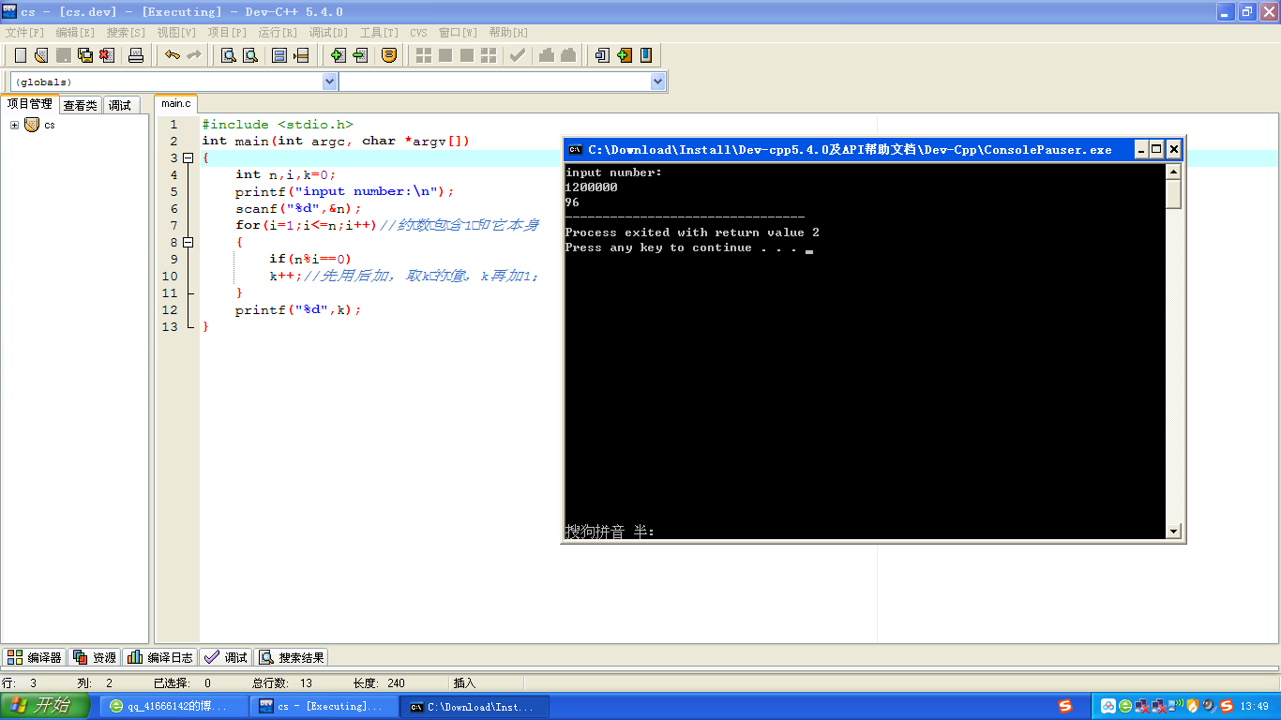Click the Sogou input icon on the taskbar
This screenshot has width=1281, height=720.
click(x=1064, y=706)
